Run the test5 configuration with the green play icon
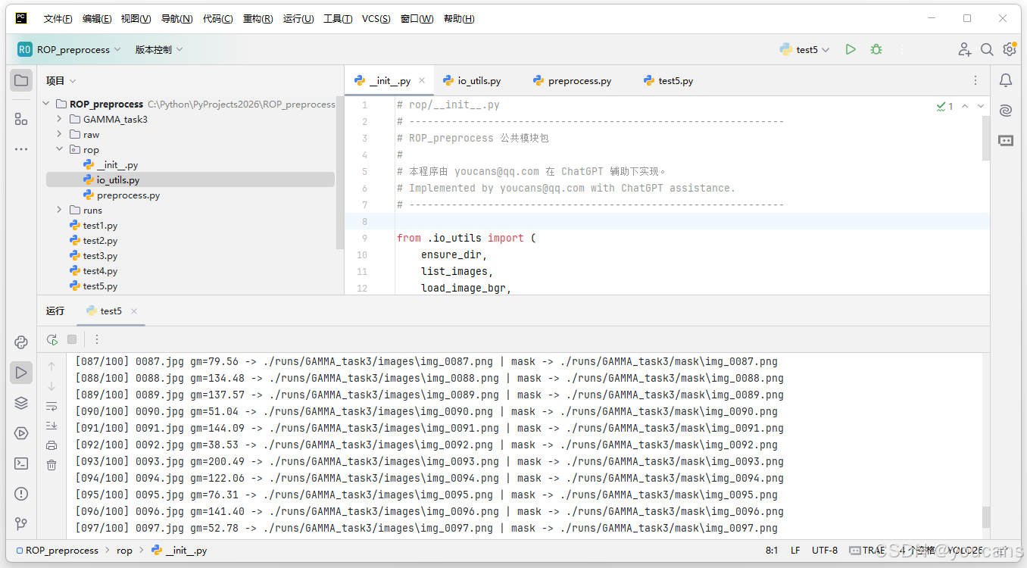 851,49
